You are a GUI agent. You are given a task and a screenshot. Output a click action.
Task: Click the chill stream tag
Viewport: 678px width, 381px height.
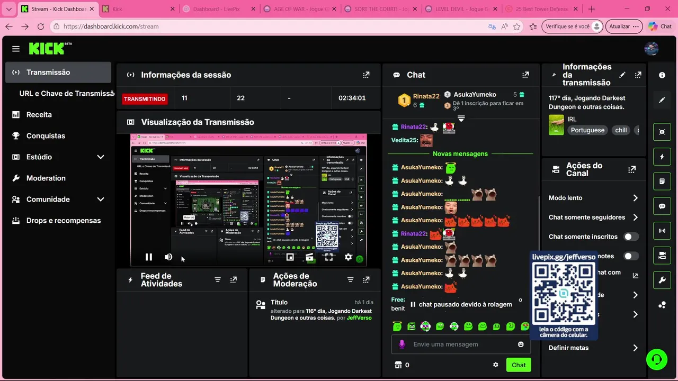click(621, 130)
